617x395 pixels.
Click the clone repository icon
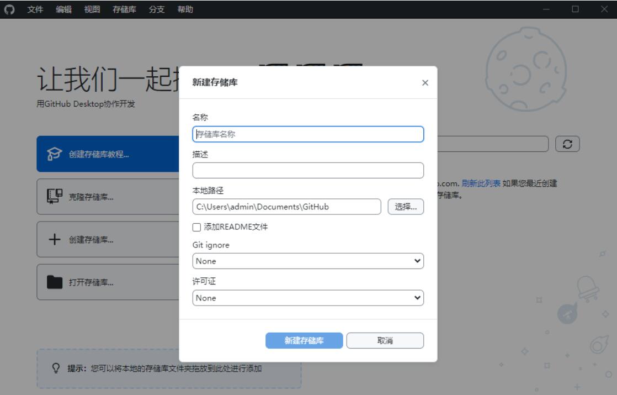click(54, 197)
